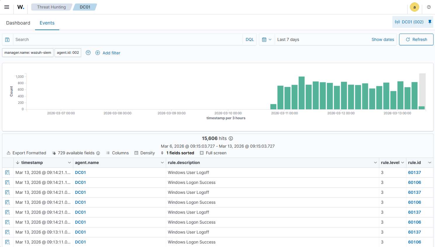
Task: Pin the DC01 agent using the pin icon
Action: pyautogui.click(x=429, y=22)
